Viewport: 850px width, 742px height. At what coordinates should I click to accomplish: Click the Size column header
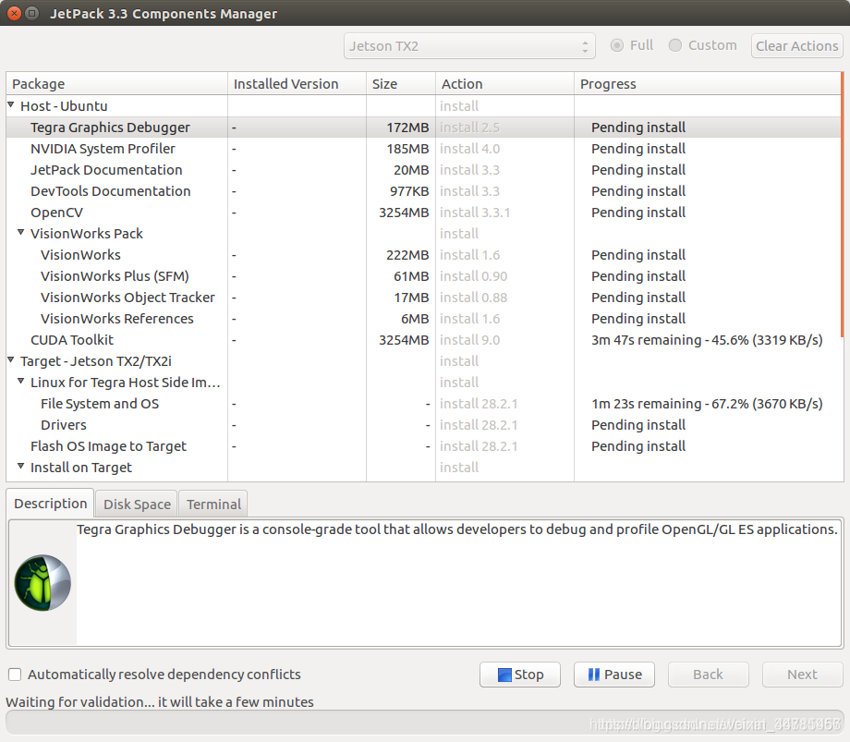click(x=401, y=83)
